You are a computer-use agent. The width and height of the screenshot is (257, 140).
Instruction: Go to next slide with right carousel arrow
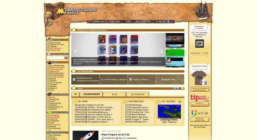tap(161, 51)
